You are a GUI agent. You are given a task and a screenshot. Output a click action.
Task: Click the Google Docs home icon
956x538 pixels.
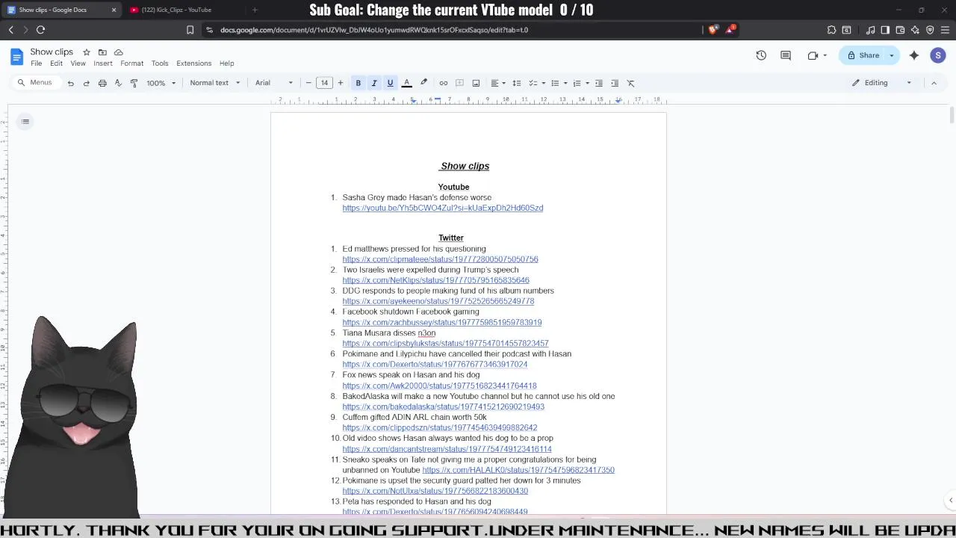pyautogui.click(x=16, y=57)
